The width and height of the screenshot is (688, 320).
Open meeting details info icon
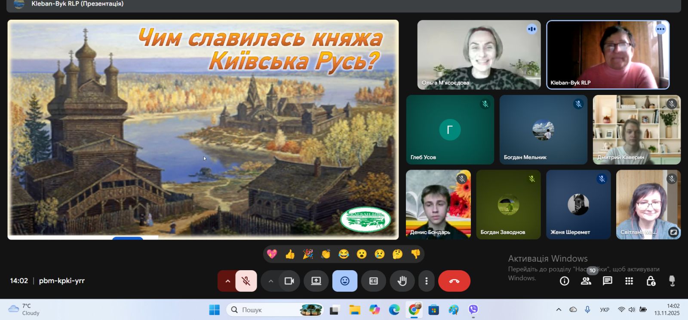[x=564, y=281]
